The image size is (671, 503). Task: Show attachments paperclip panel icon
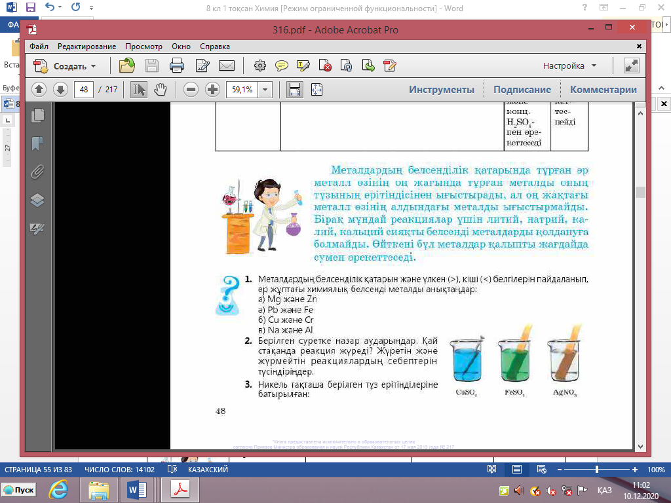(x=37, y=172)
